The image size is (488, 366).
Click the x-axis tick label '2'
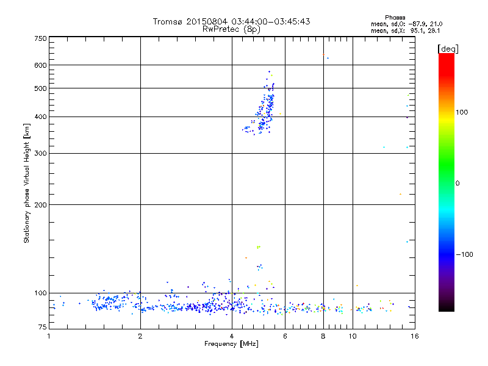coord(140,336)
